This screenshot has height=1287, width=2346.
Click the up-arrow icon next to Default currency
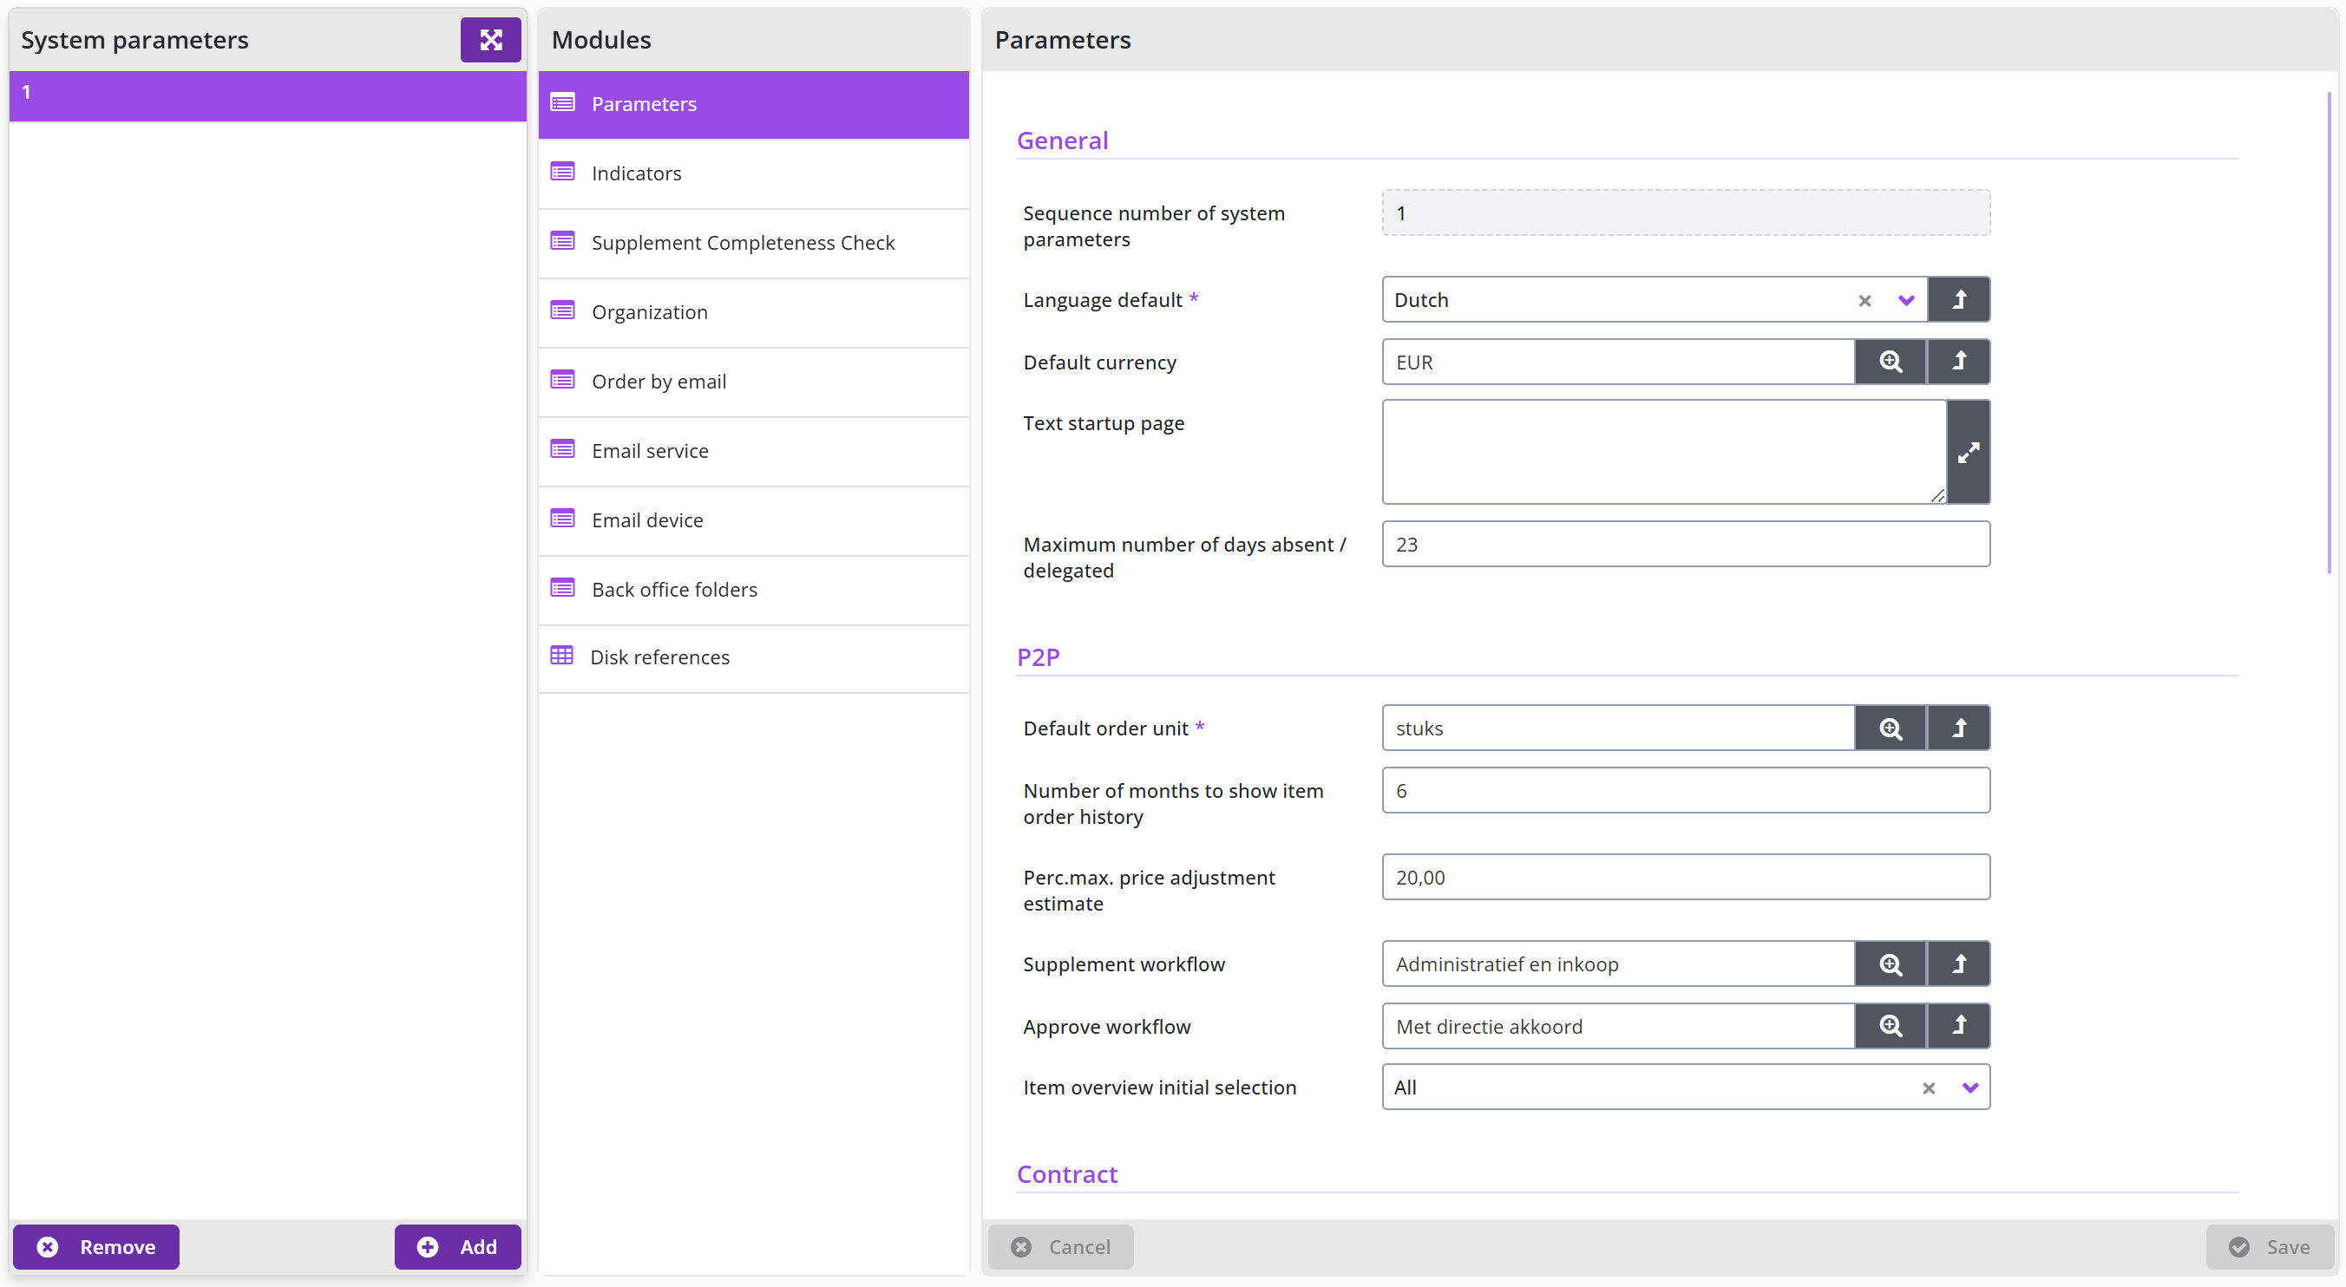(x=1959, y=362)
